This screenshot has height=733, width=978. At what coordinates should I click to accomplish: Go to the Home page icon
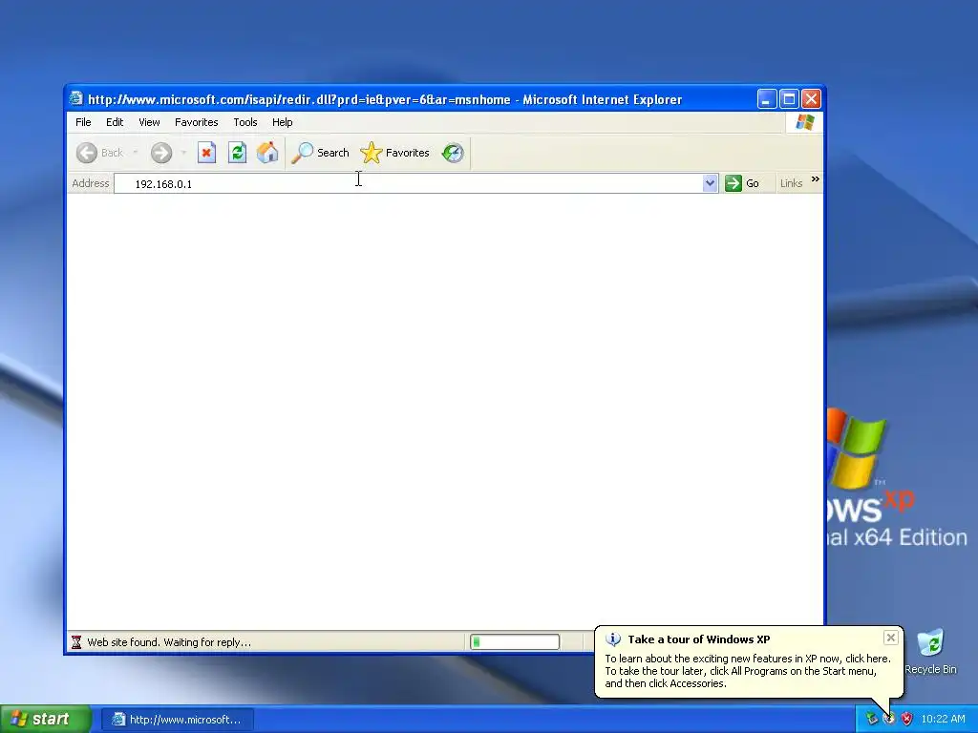point(267,152)
